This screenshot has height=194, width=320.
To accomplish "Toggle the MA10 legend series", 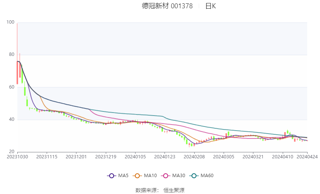I will 145,176.
